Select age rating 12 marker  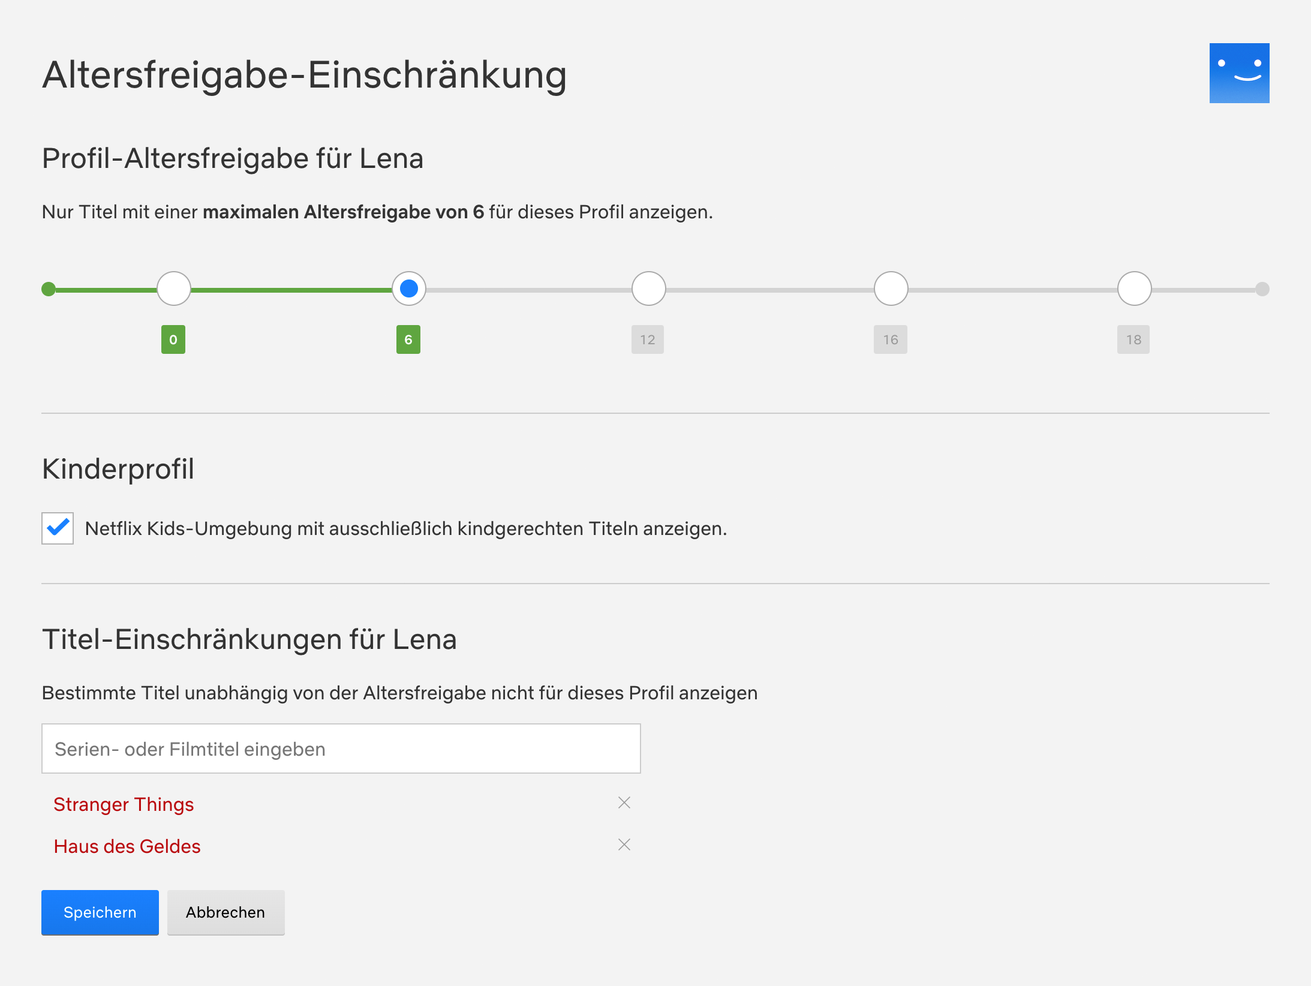[x=648, y=288]
